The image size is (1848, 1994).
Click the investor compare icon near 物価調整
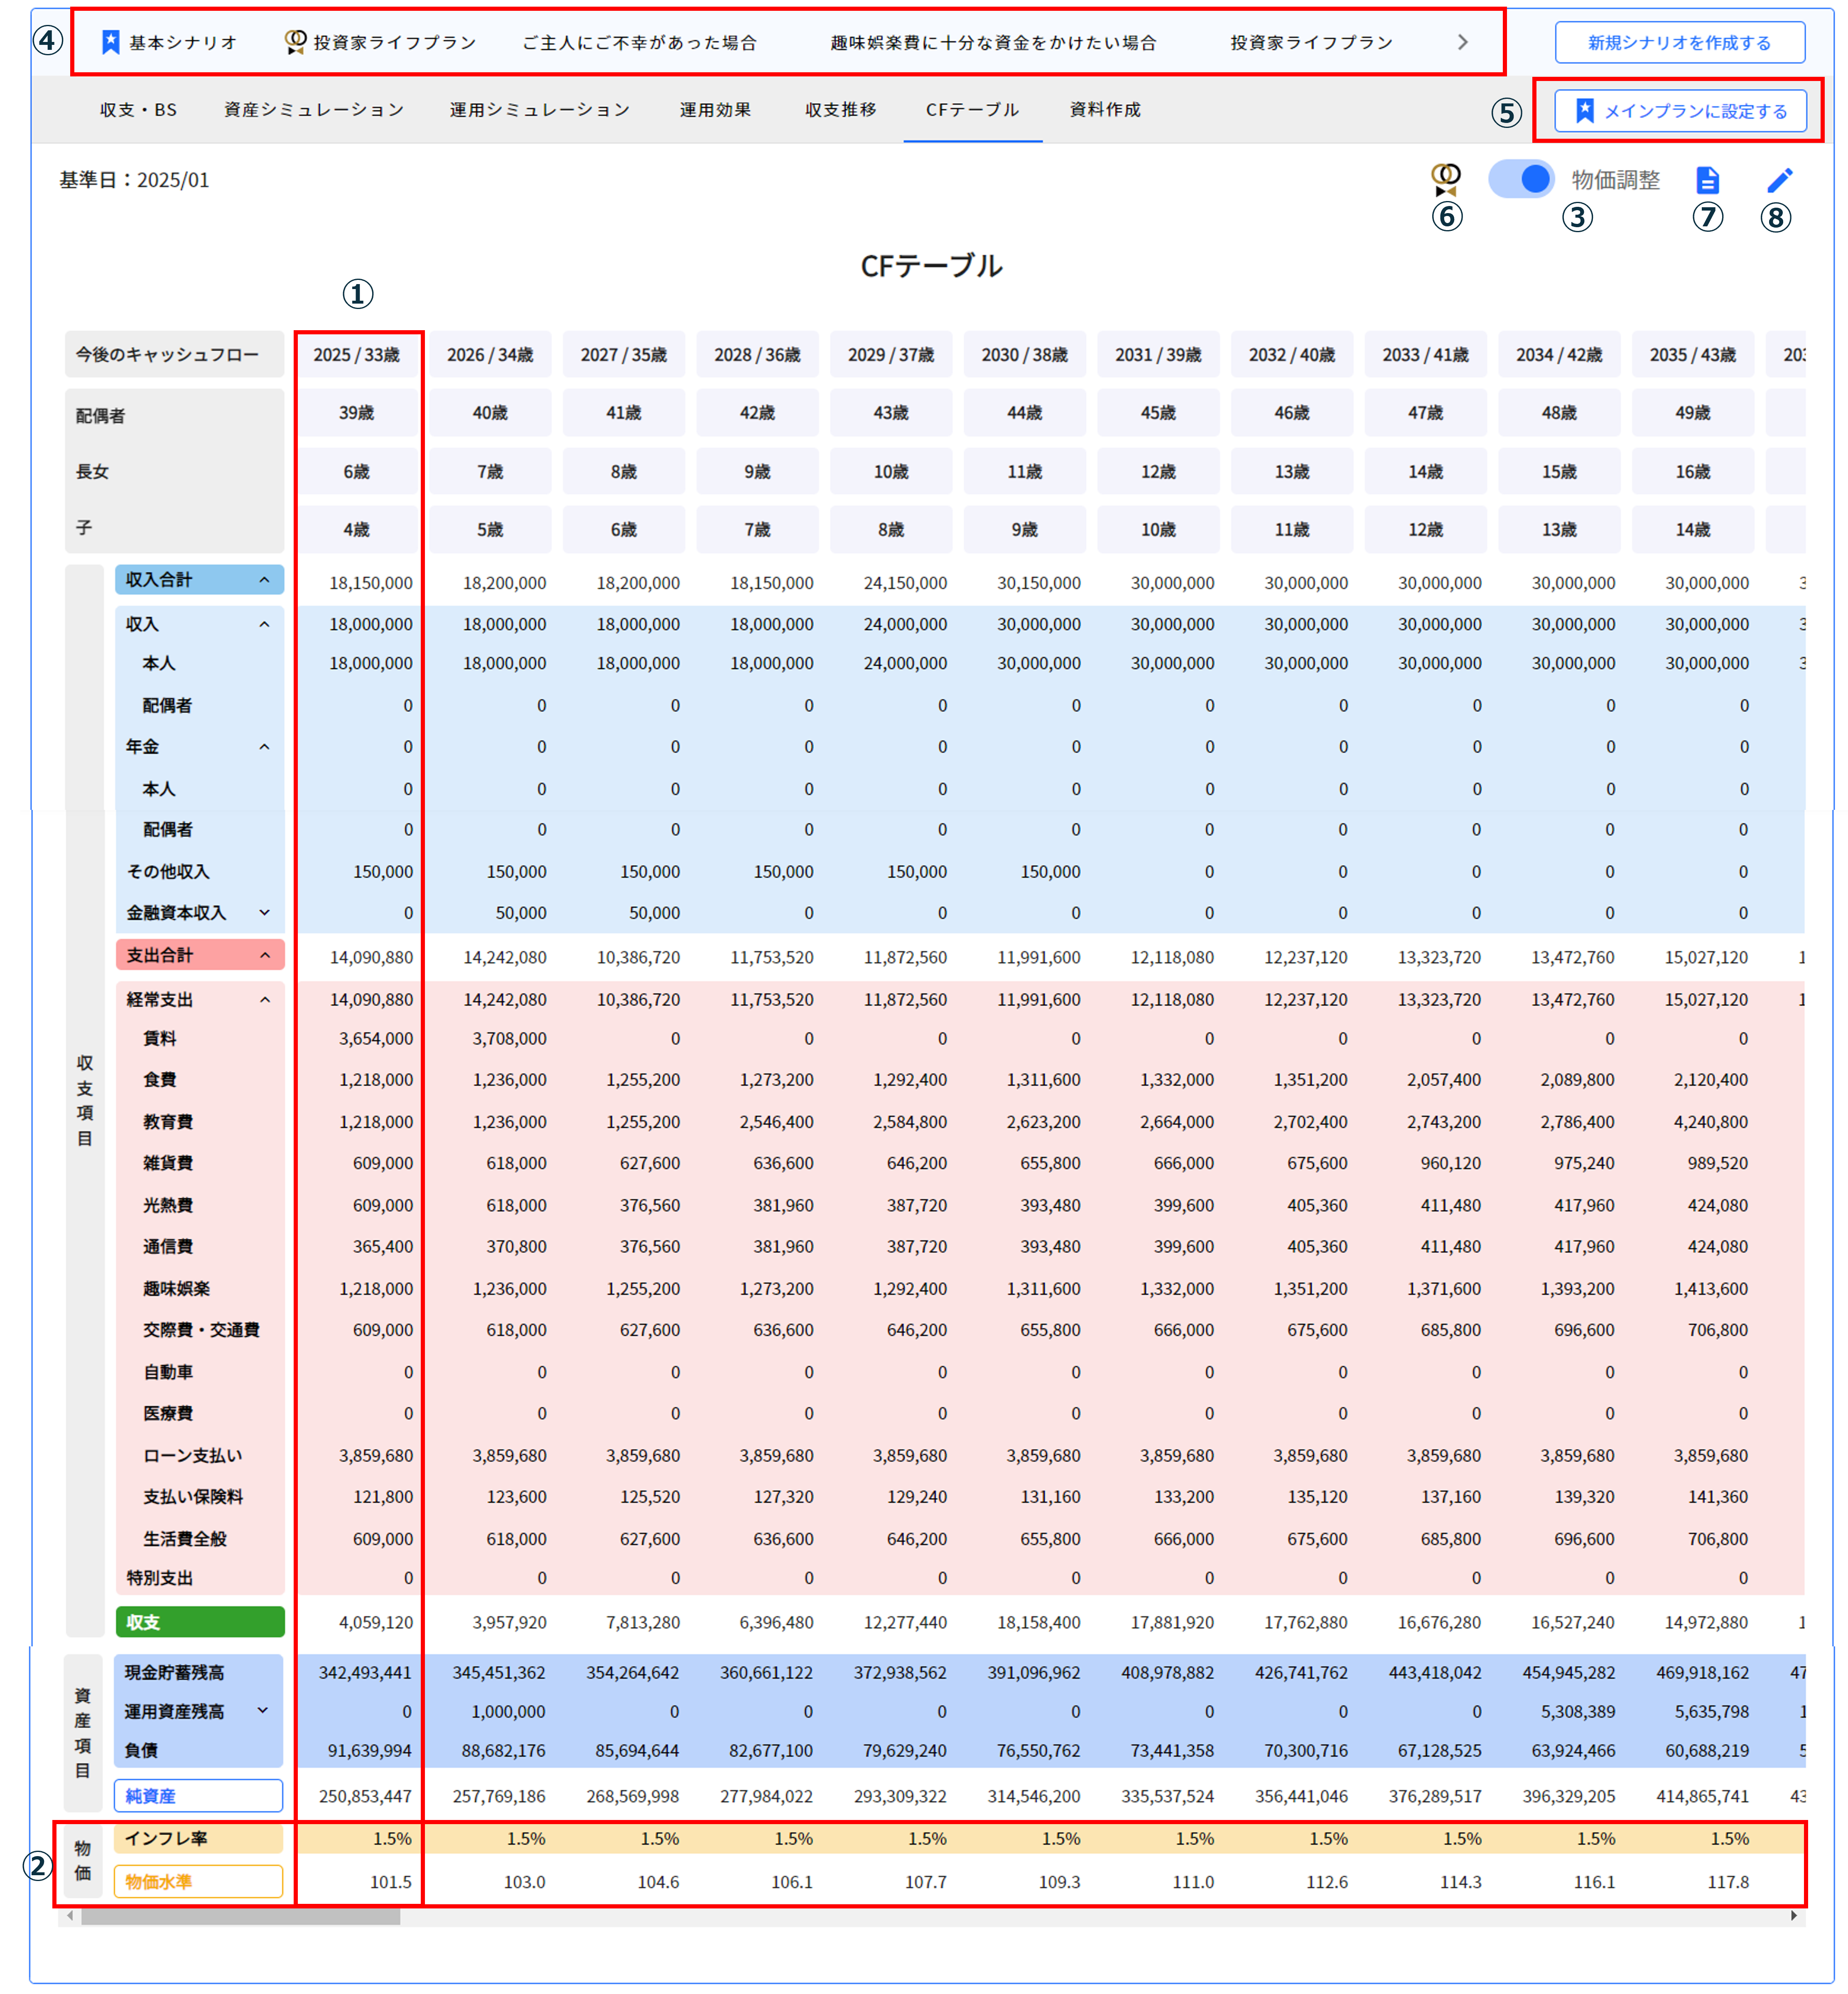click(1445, 180)
